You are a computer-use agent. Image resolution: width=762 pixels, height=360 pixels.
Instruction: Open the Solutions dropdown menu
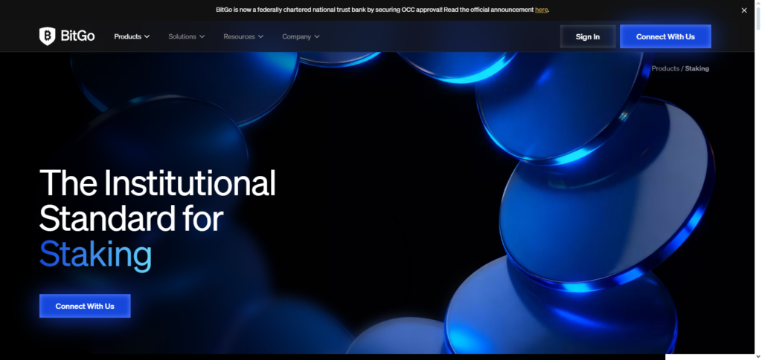(182, 36)
